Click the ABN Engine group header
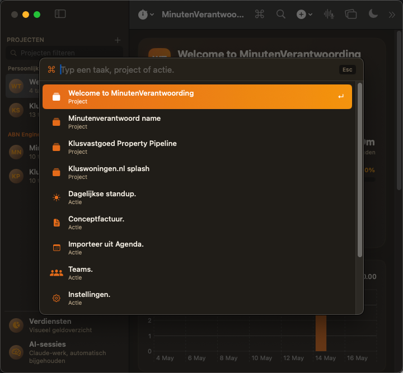This screenshot has height=373, width=403. [x=23, y=135]
